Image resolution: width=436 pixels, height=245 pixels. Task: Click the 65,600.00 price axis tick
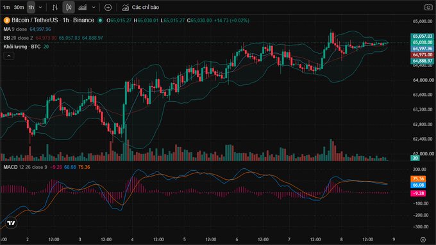point(423,21)
